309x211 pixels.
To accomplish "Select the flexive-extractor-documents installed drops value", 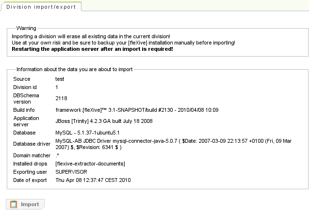I will pyautogui.click(x=90, y=164).
